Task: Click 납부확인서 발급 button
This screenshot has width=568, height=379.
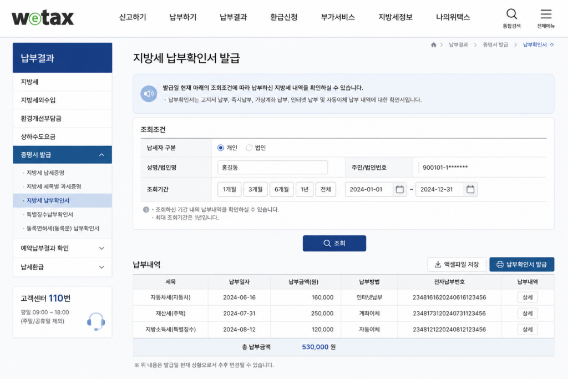Action: click(521, 265)
